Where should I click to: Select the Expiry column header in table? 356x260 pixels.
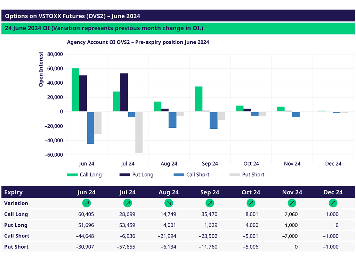(x=14, y=192)
